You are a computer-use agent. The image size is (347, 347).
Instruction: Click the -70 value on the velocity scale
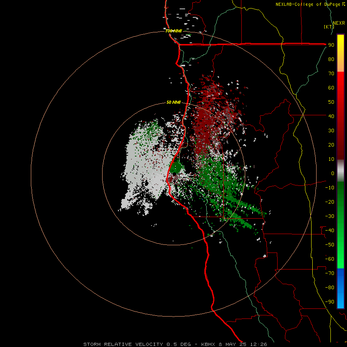[x=330, y=273]
